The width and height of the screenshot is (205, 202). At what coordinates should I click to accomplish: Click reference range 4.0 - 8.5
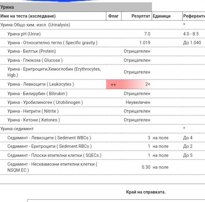coord(191,34)
